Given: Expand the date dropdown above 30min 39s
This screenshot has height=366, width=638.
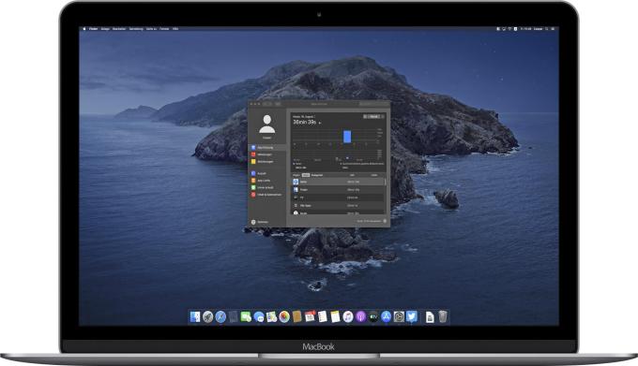Looking at the screenshot, I should click(304, 116).
